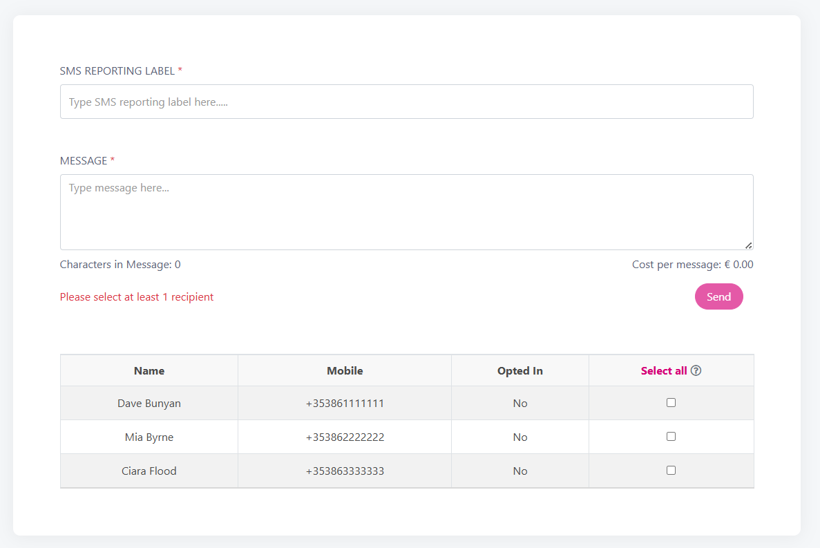Select the Dave Bunyan name cell
This screenshot has height=548, width=820.
tap(149, 403)
